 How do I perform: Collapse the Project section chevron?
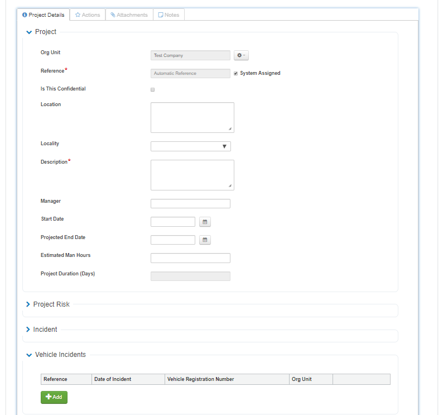(x=29, y=32)
